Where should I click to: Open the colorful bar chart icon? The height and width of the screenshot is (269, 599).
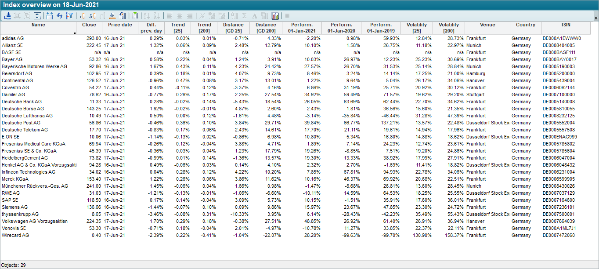point(275,16)
